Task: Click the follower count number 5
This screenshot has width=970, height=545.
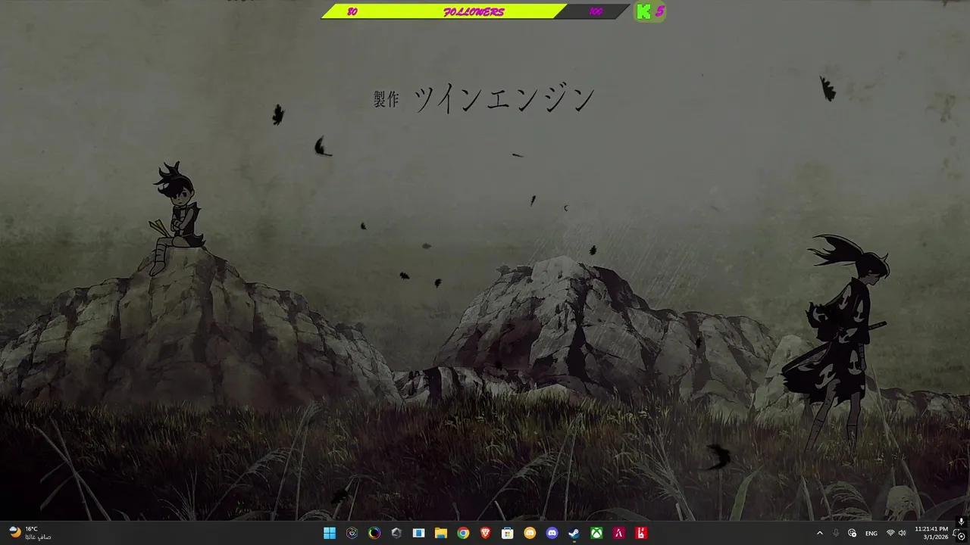Action: (660, 11)
